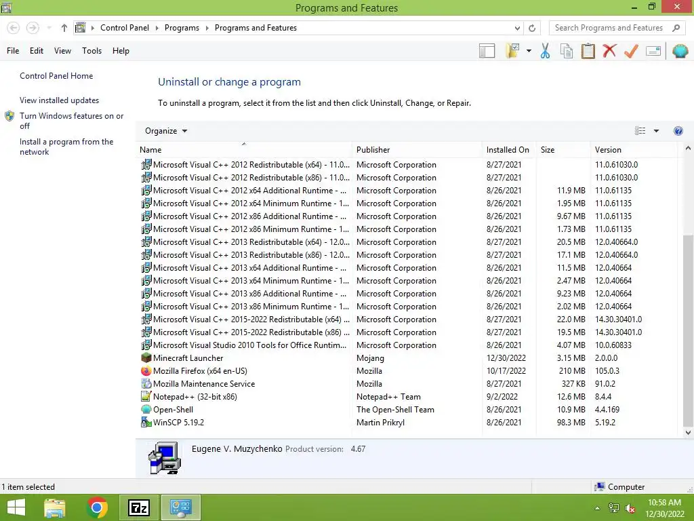The width and height of the screenshot is (694, 521).
Task: Select the Minecraft Launcher entry
Action: pos(407,358)
